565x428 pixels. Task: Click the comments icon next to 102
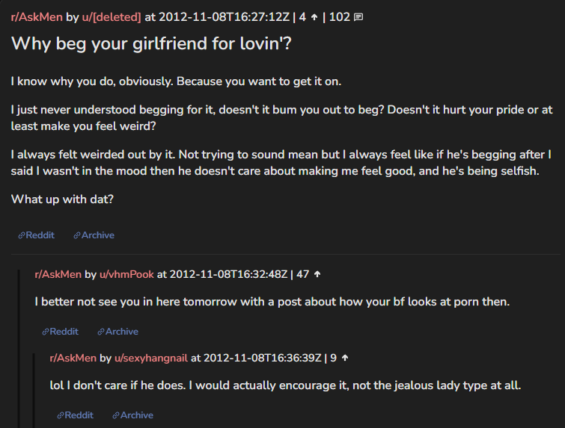click(358, 17)
